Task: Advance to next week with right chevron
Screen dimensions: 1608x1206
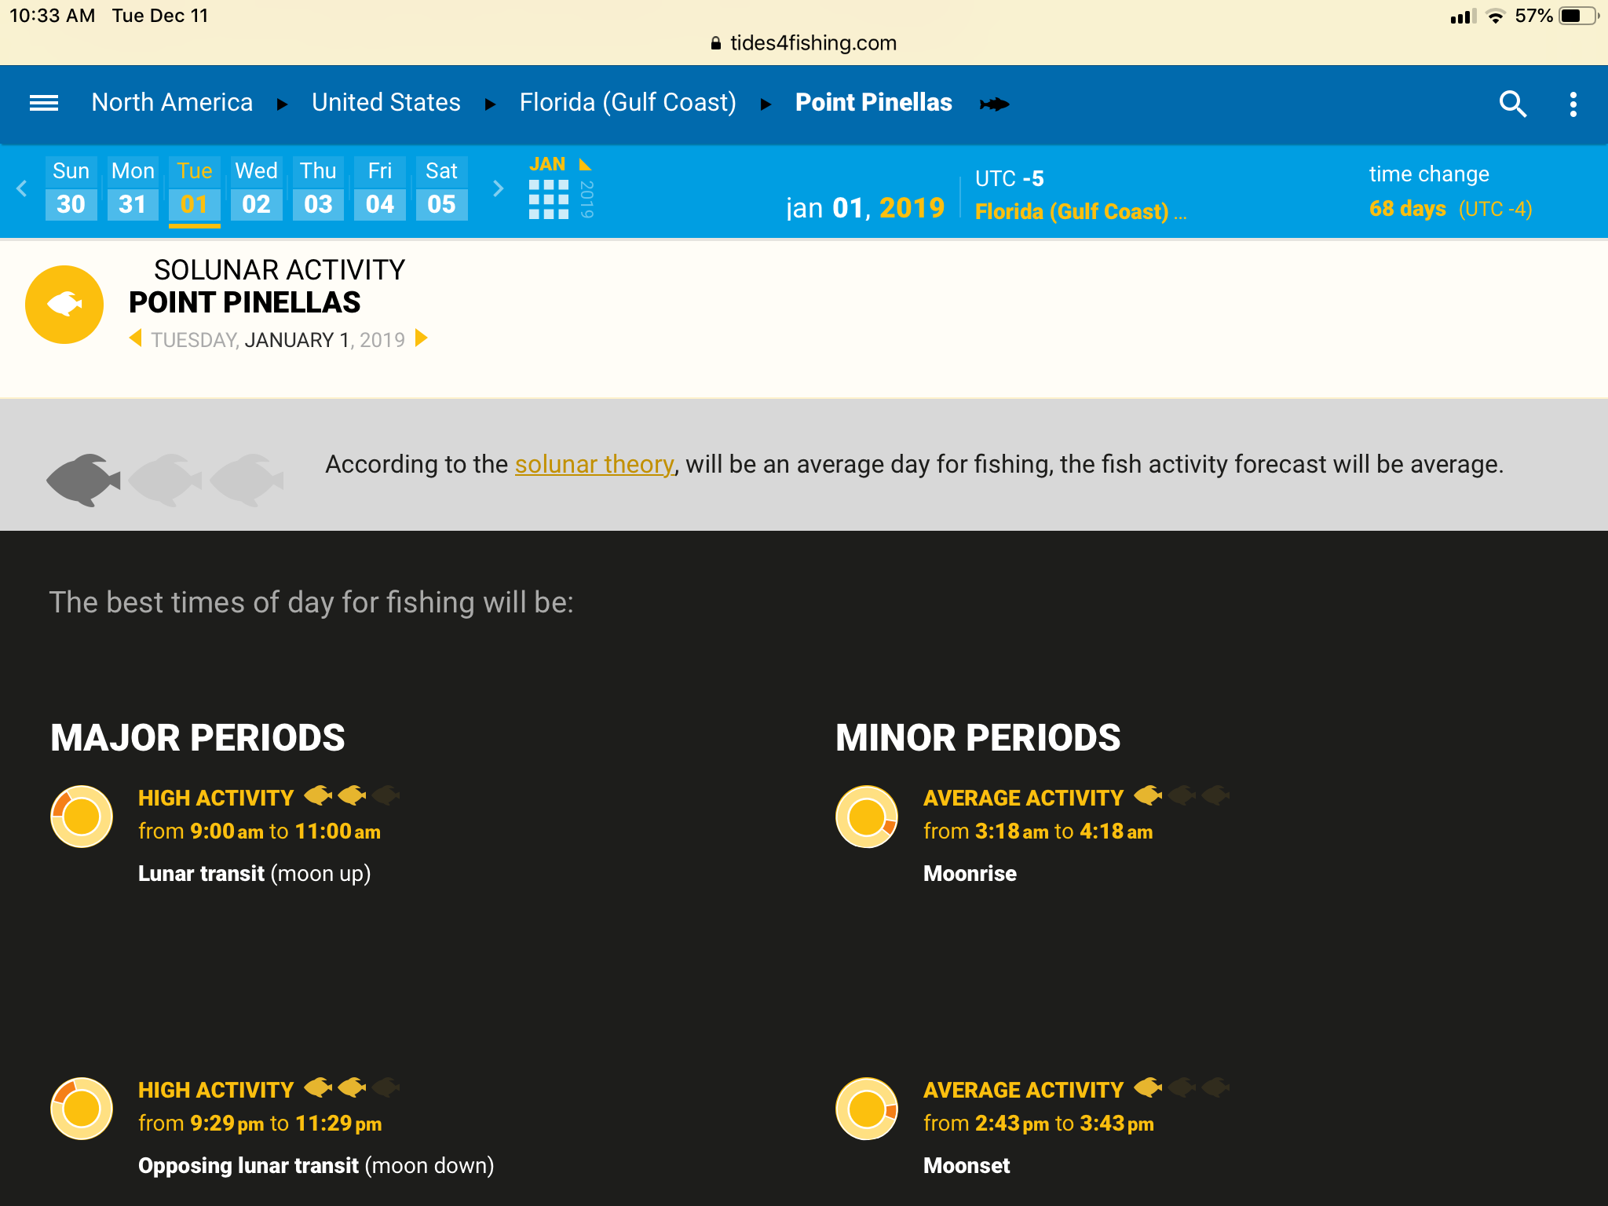Action: [498, 188]
